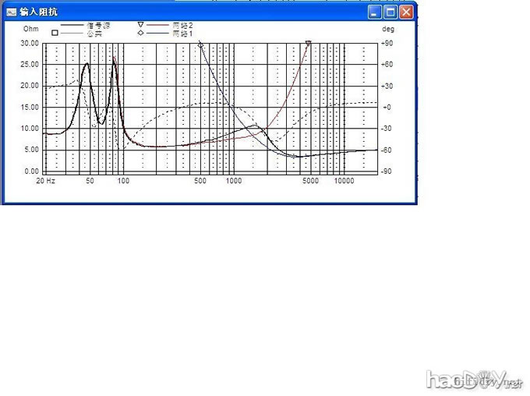
Task: Click the 30.00 value on Ohm axis
Action: pos(30,44)
